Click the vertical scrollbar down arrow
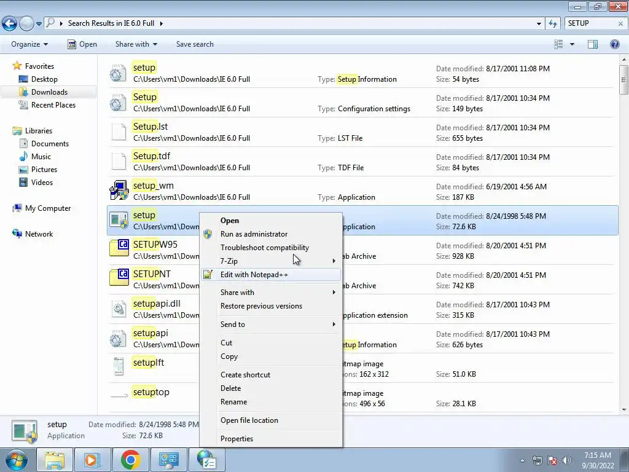Screen dimensions: 629x472 point(624,410)
